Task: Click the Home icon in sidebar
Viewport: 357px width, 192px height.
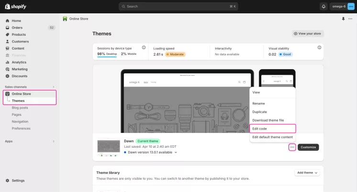Action: [x=8, y=20]
